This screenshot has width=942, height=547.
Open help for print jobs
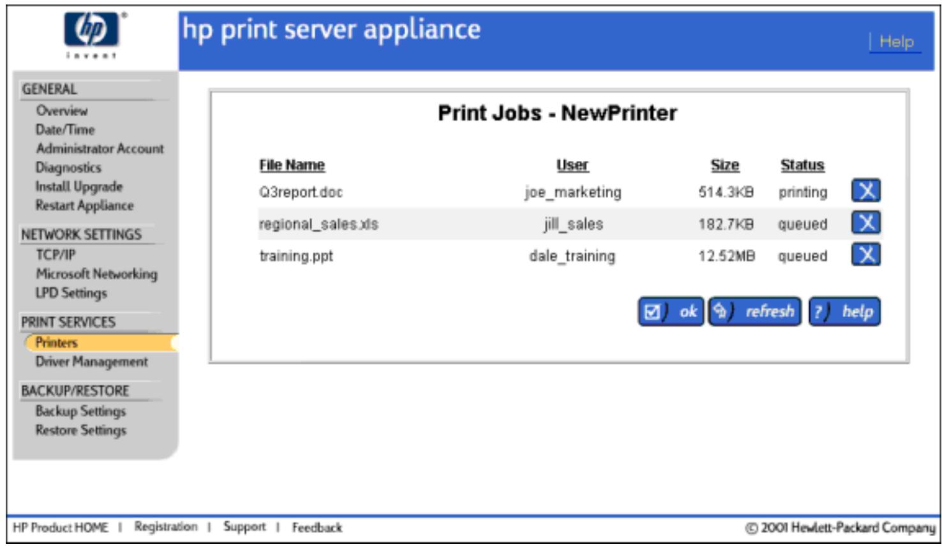click(844, 311)
